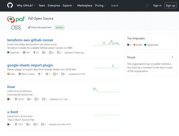
Task: Open the https://aboutpaf.com/ website link
Action: [41, 27]
